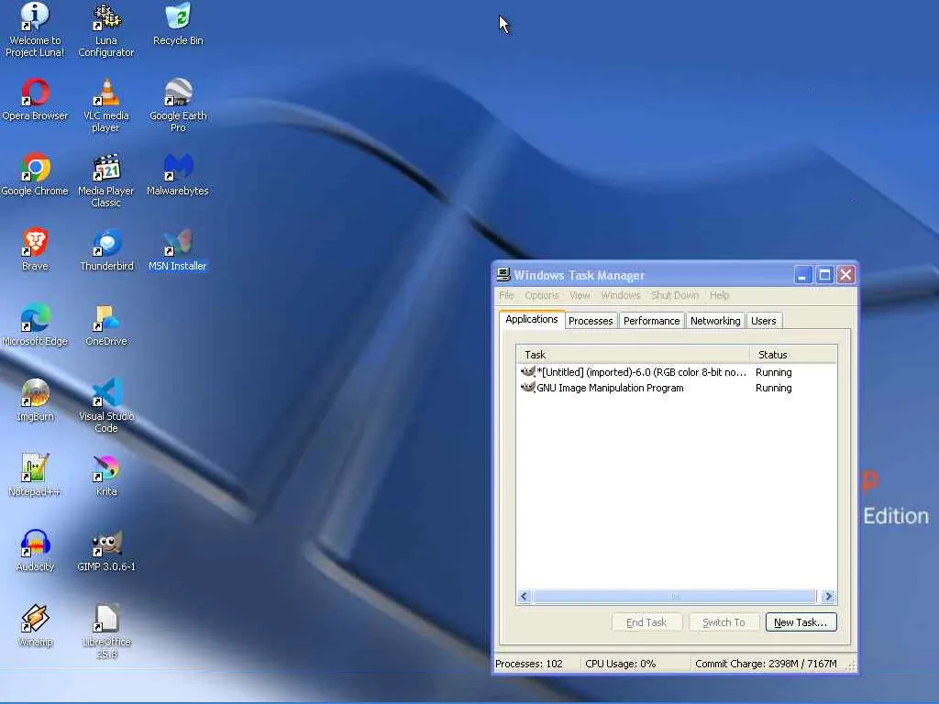Switch to the Performance tab
This screenshot has height=704, width=939.
click(652, 321)
